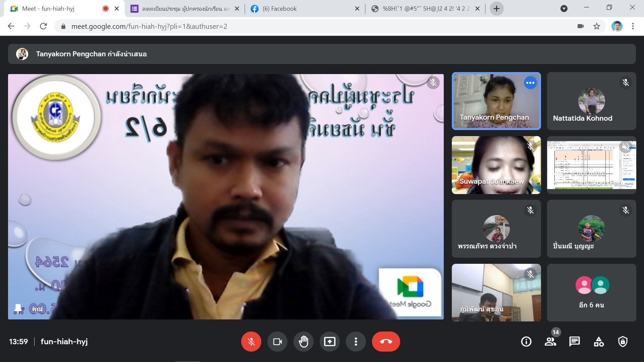
Task: Open the in-call chat messages icon
Action: (x=574, y=342)
